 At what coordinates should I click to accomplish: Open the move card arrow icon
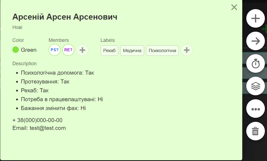(x=255, y=41)
